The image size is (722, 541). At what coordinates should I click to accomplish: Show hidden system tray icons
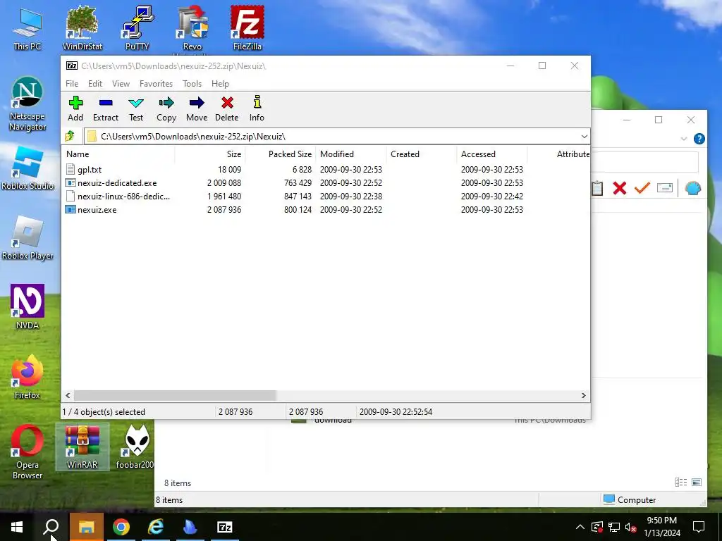[580, 527]
